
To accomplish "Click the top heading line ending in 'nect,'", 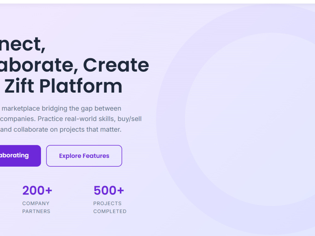I will [22, 44].
